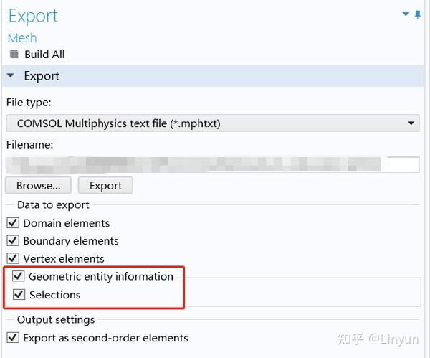Select the Output settings group label

coord(56,319)
